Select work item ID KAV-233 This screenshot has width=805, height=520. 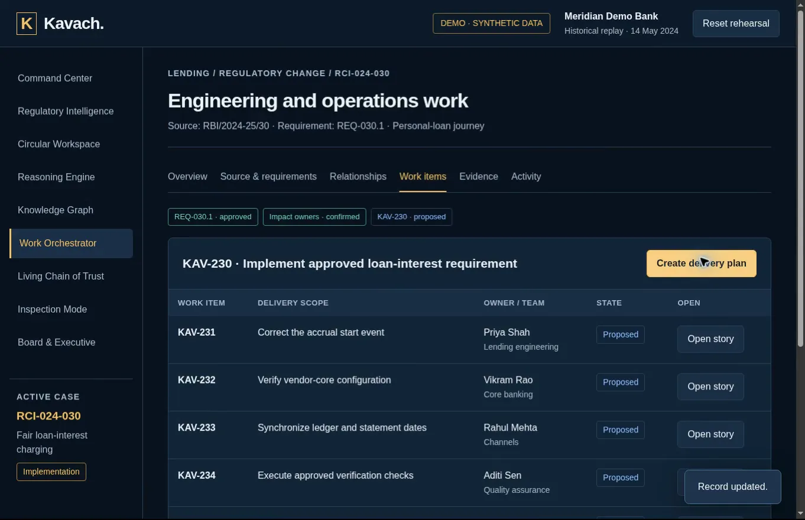coord(197,428)
